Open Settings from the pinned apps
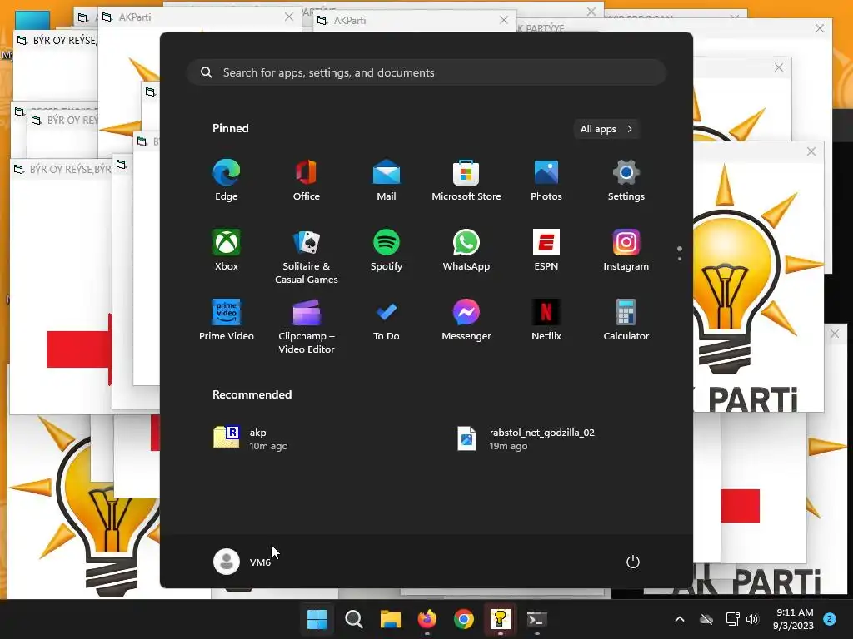The image size is (853, 639). coord(626,181)
